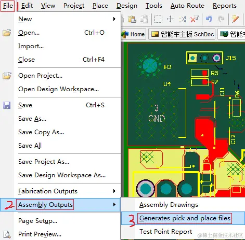Click the schematic document icon on SchDoc tab
The width and height of the screenshot is (245, 240).
[155, 34]
